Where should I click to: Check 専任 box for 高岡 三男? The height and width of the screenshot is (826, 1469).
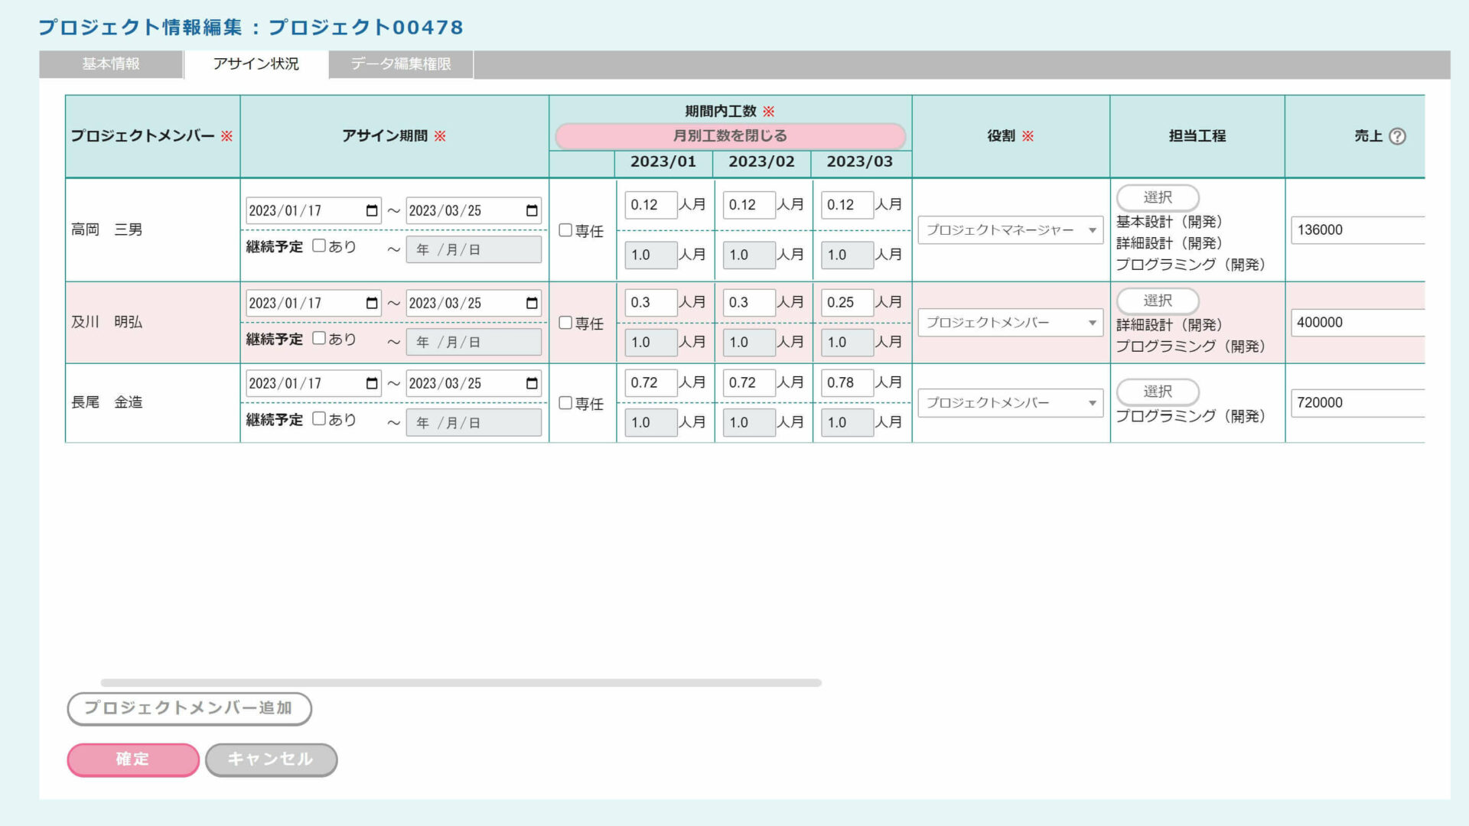[565, 230]
